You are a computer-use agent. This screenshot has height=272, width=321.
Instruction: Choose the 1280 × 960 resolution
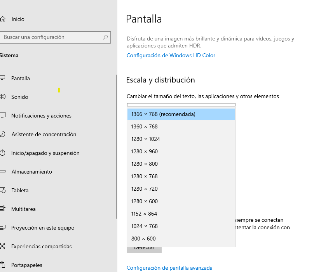point(181,151)
